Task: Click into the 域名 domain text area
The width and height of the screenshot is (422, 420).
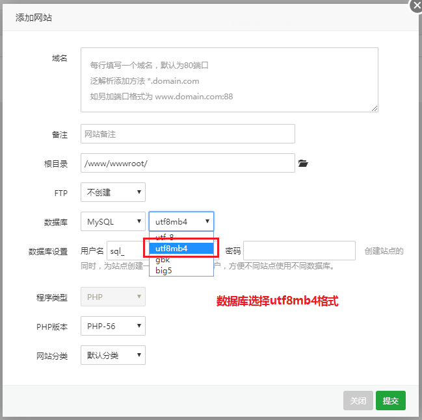Action: click(x=230, y=80)
